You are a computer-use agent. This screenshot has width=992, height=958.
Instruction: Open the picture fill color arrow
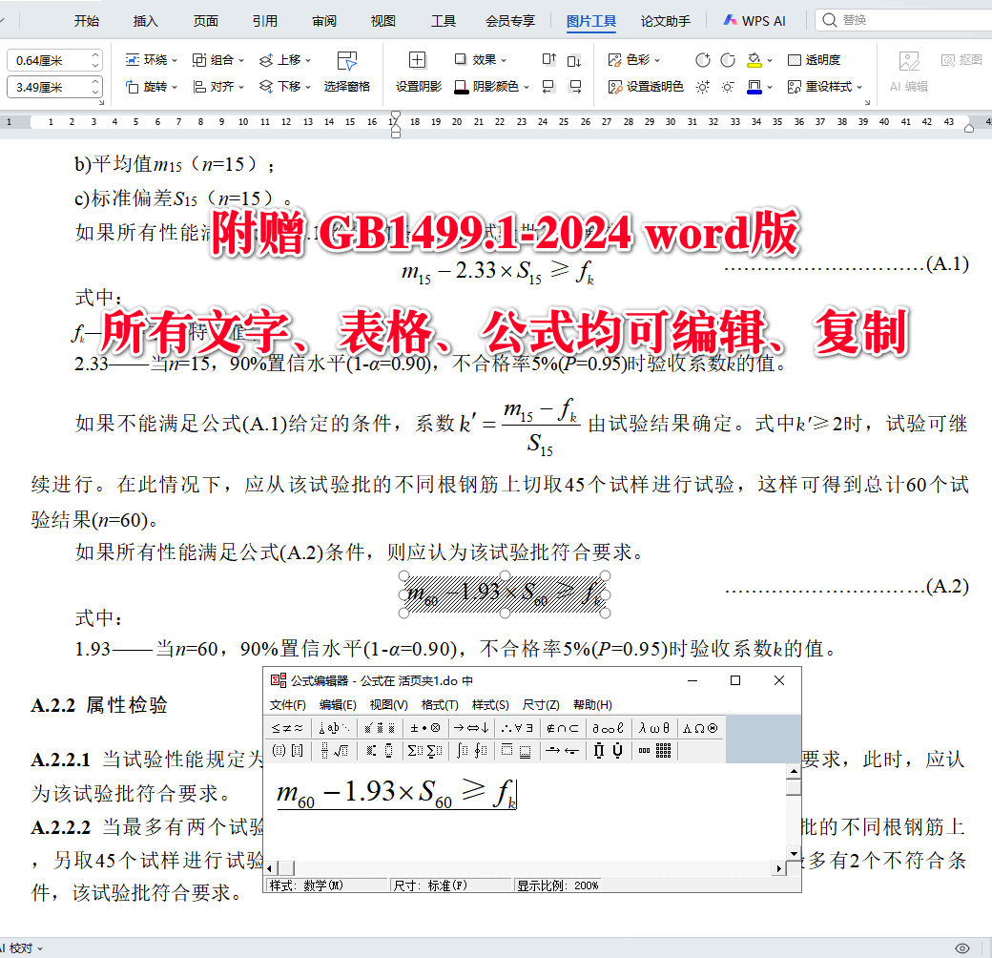(x=770, y=61)
